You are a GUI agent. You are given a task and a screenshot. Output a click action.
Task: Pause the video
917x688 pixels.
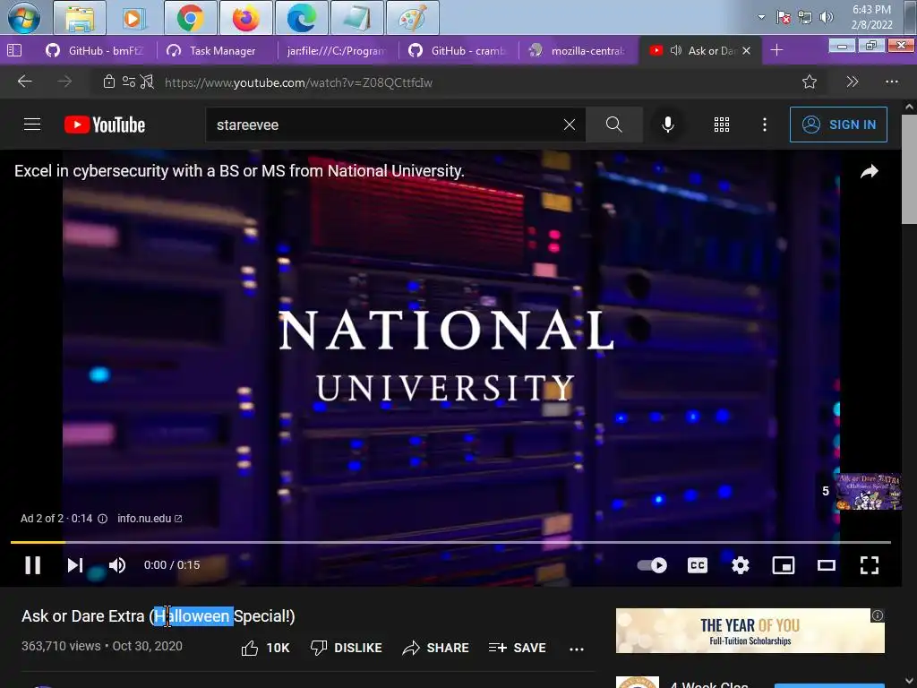(x=33, y=565)
